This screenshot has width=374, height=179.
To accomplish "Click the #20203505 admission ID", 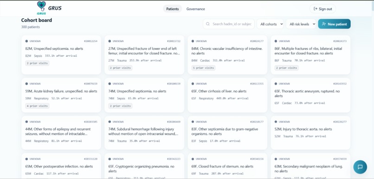I will 90,122.
